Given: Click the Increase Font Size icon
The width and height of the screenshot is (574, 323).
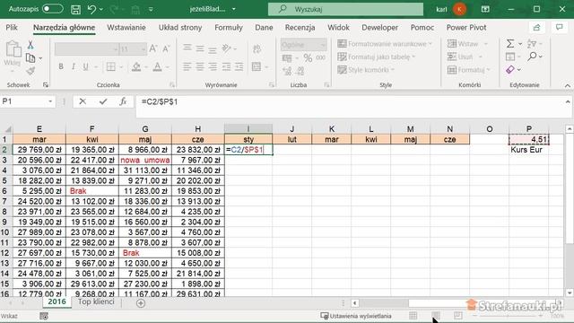Looking at the screenshot, I should point(153,48).
